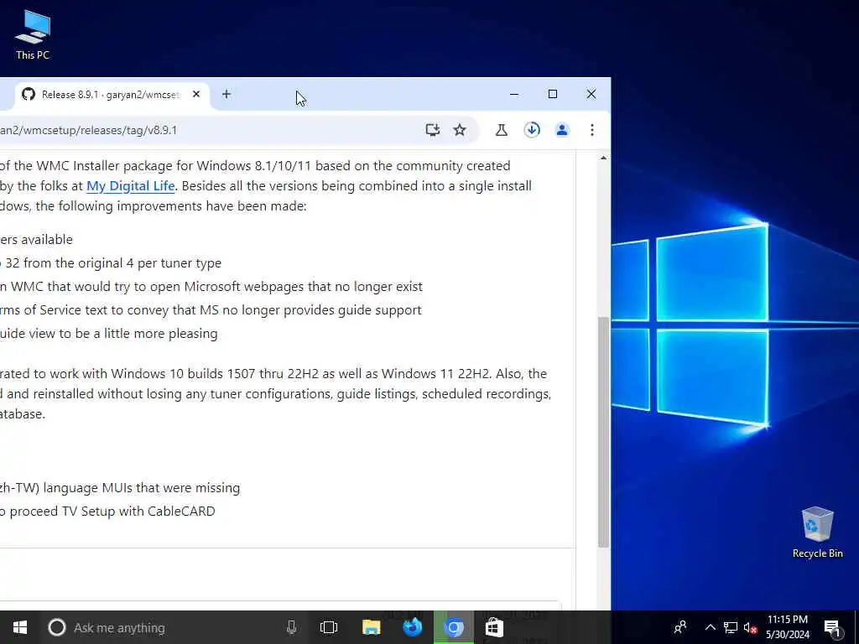
Task: Maximize the Chrome window
Action: (x=553, y=94)
